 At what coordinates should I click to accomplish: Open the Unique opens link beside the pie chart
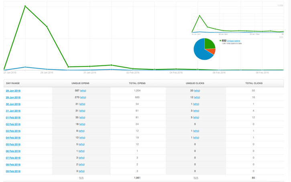(234, 41)
